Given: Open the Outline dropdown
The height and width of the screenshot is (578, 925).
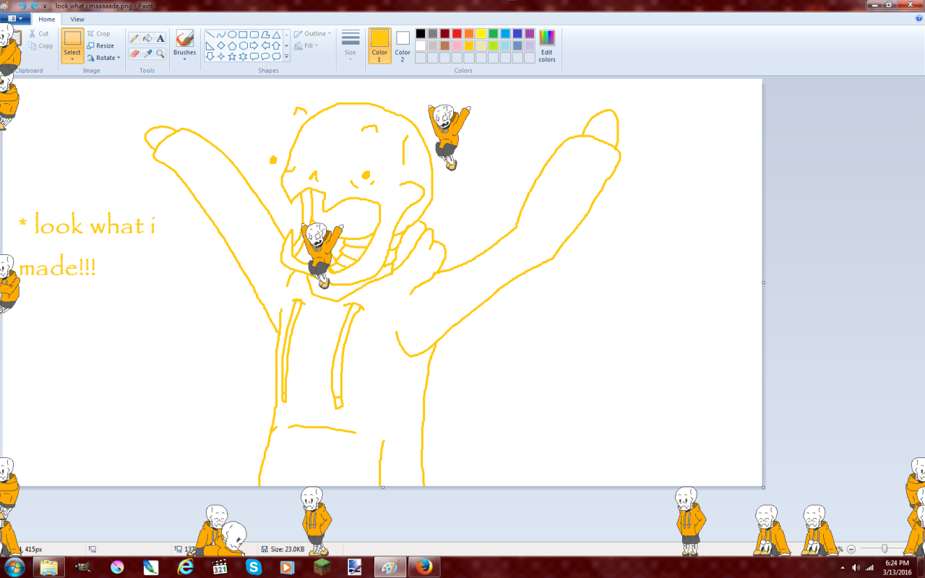Looking at the screenshot, I should point(312,34).
